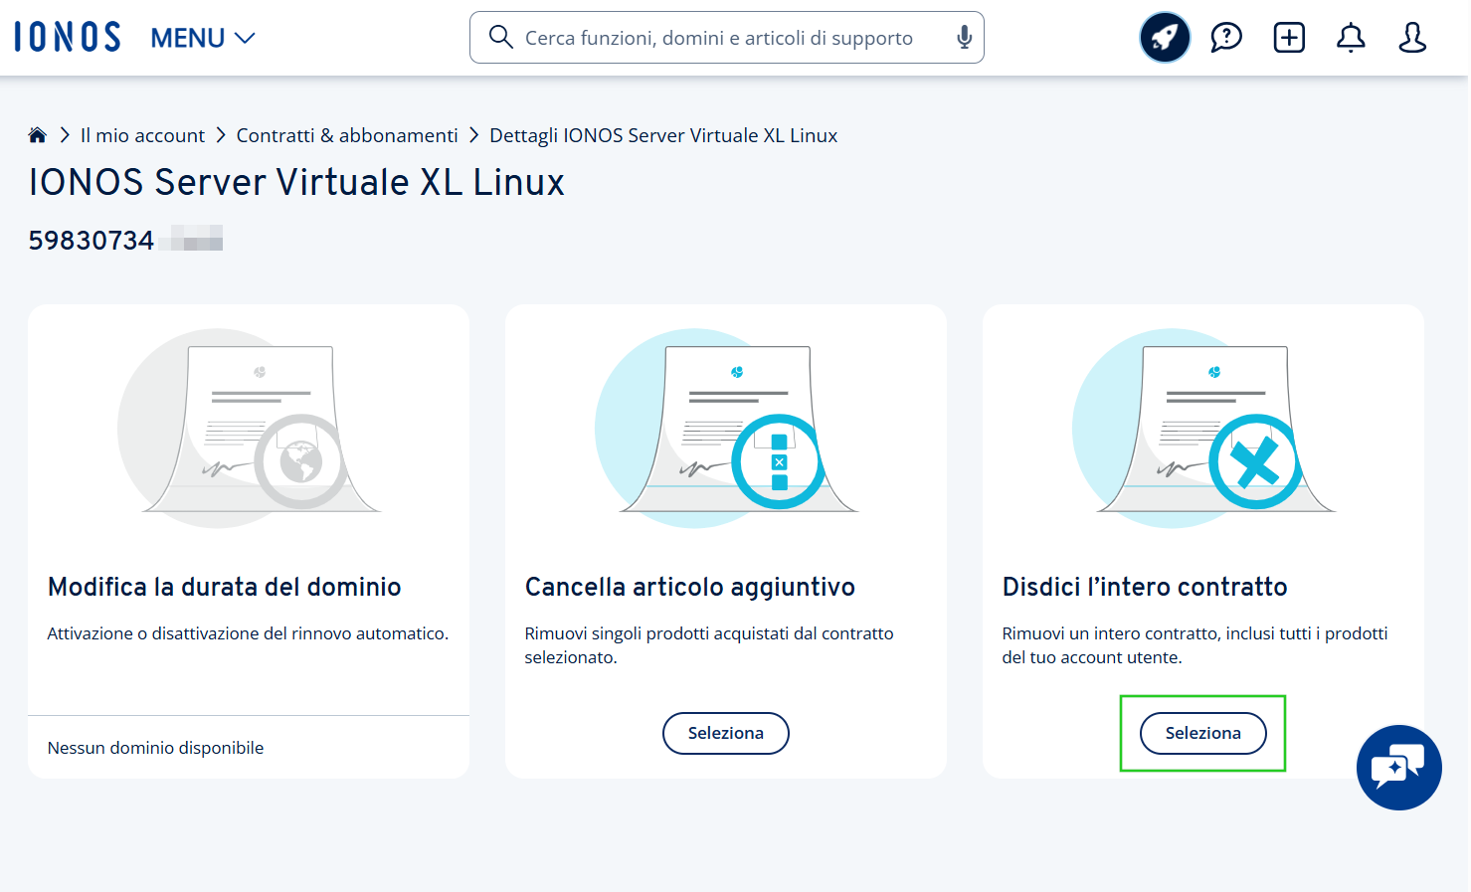Click 'Rimuovi un intero contratto' description
This screenshot has height=892, width=1471.
click(1195, 645)
